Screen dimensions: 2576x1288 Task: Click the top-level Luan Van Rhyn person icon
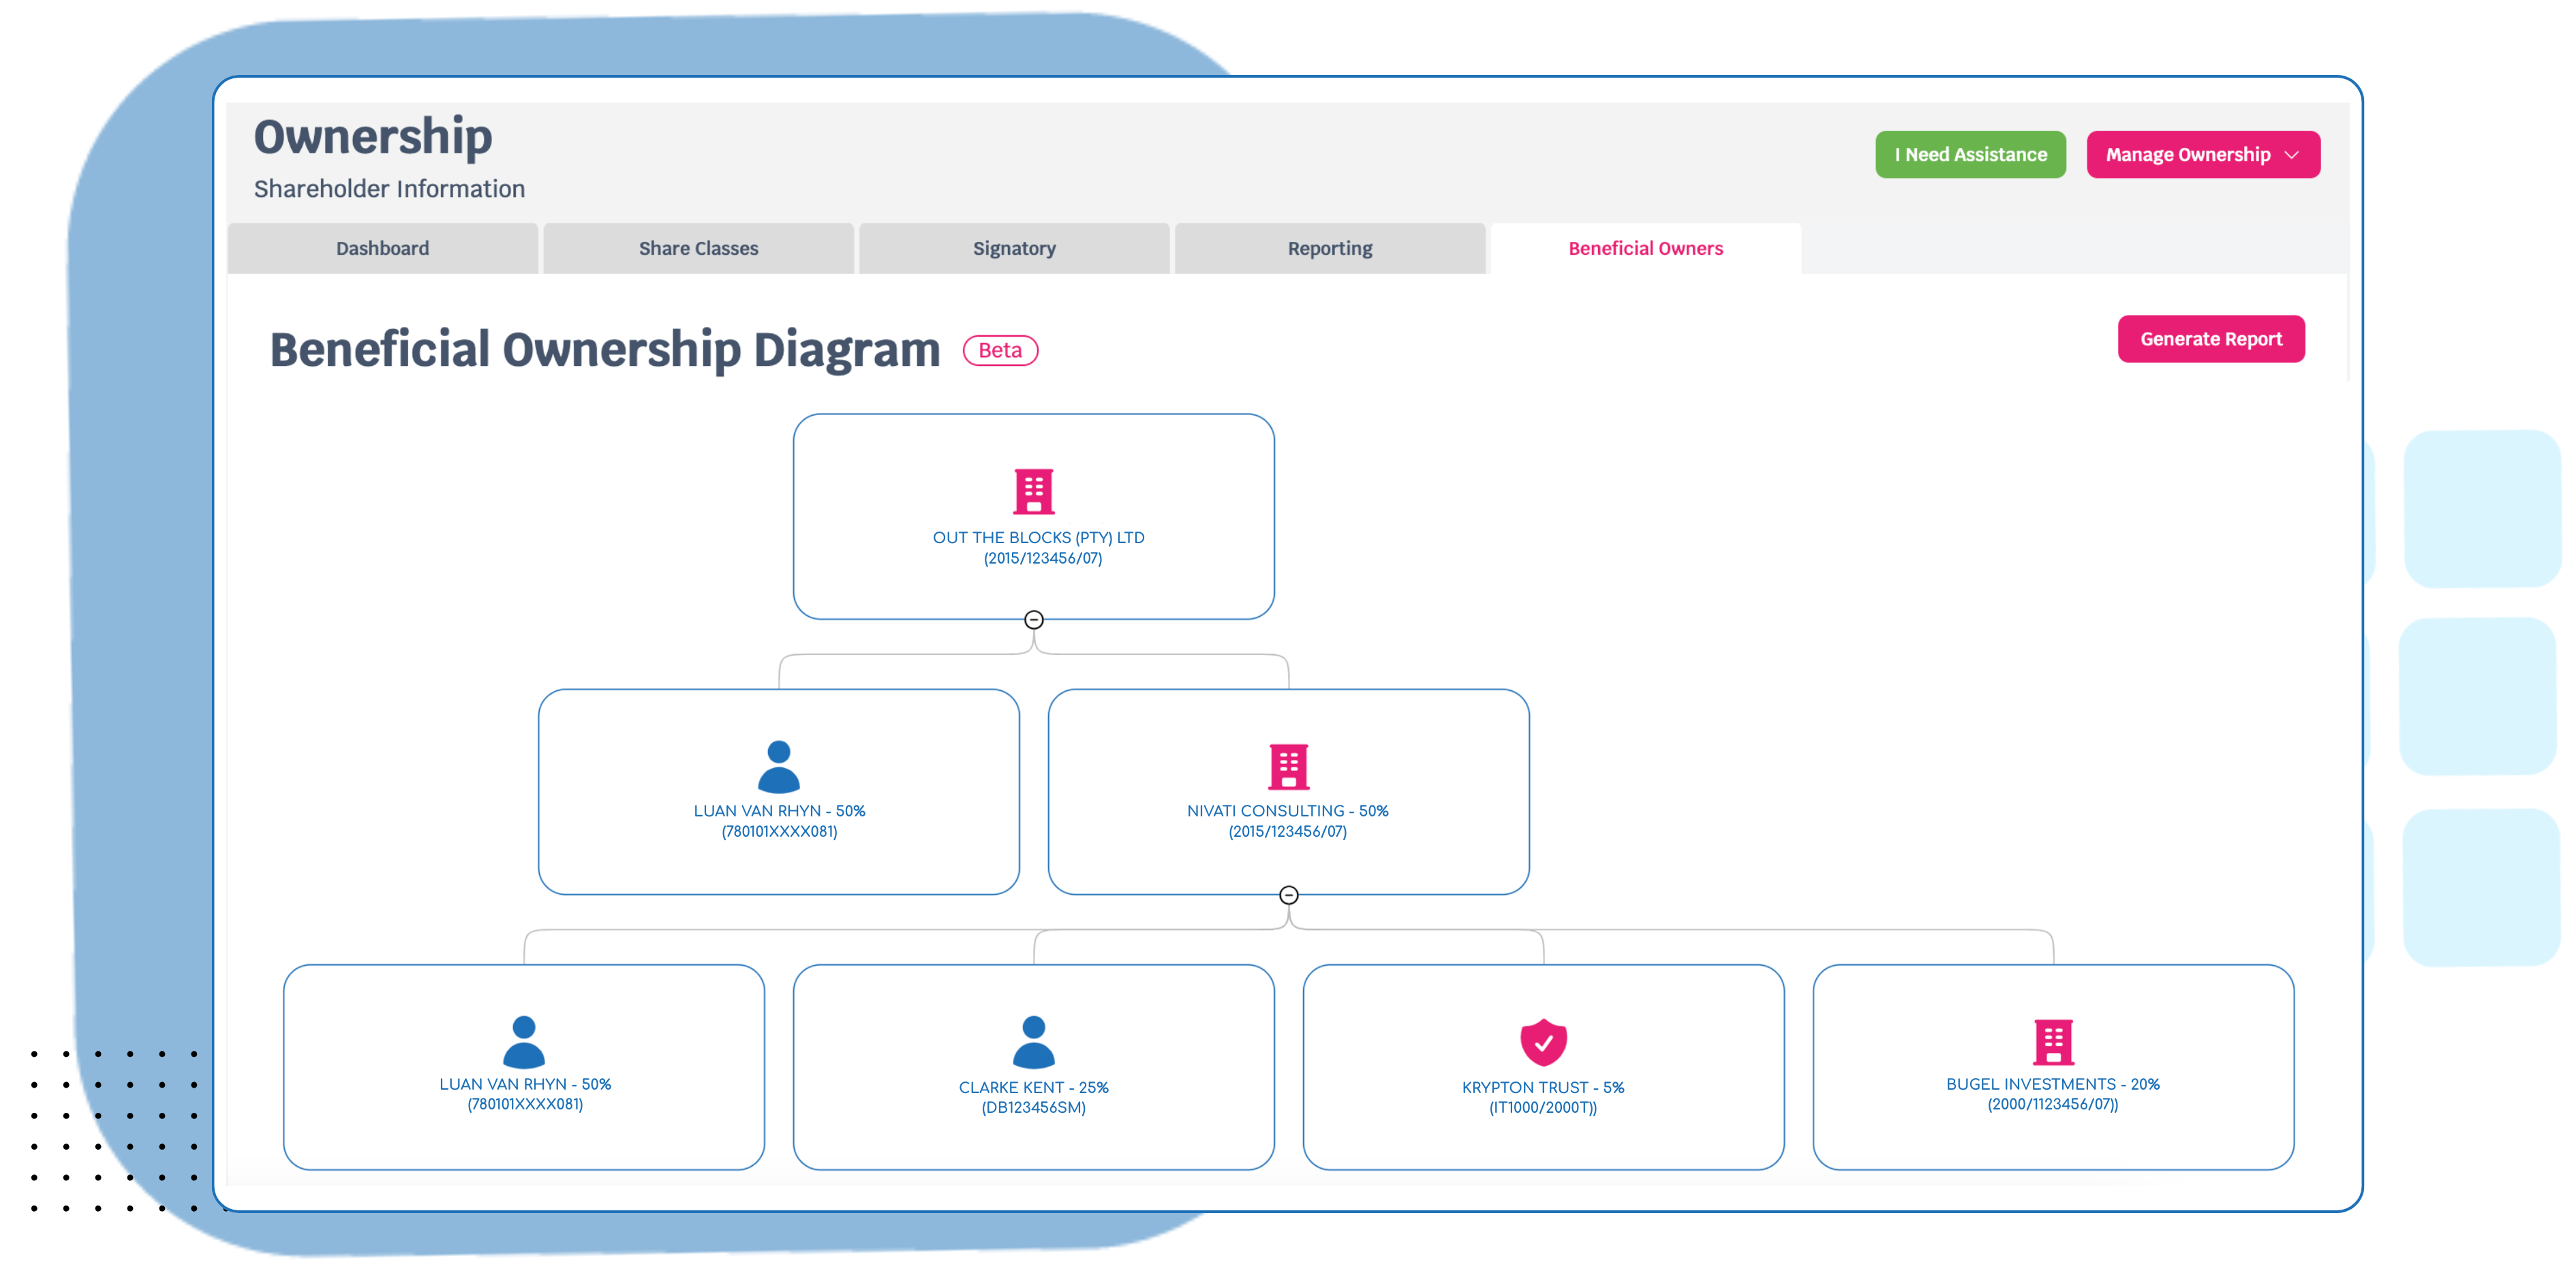778,766
